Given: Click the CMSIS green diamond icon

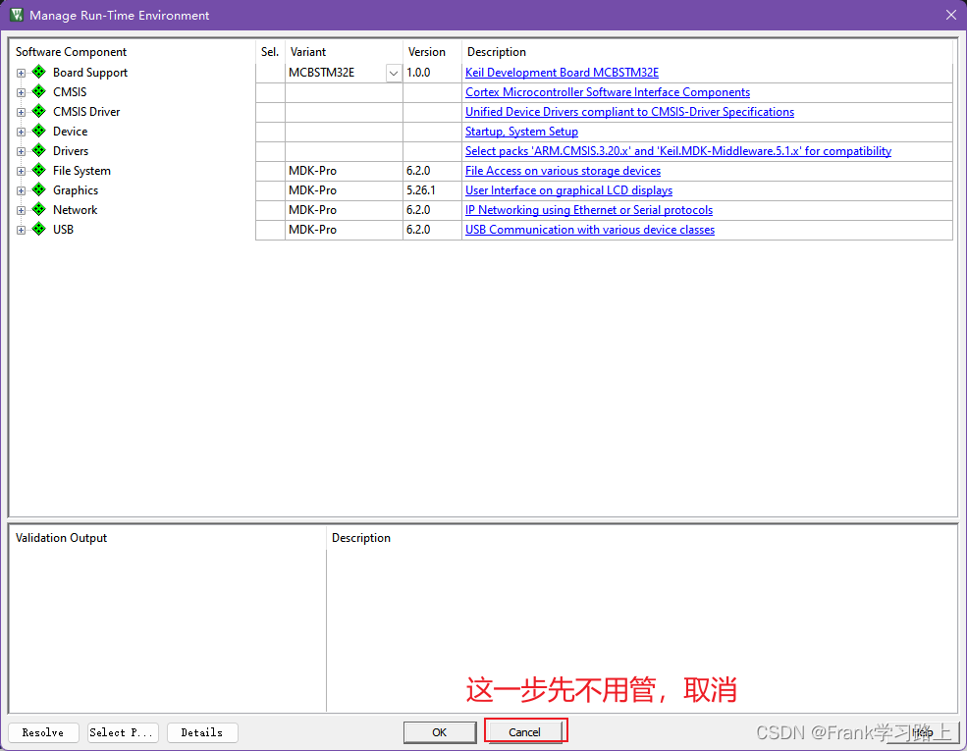Looking at the screenshot, I should (x=39, y=92).
